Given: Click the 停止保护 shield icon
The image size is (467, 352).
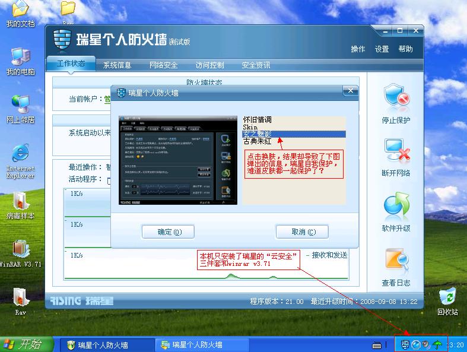Looking at the screenshot, I should click(x=396, y=96).
